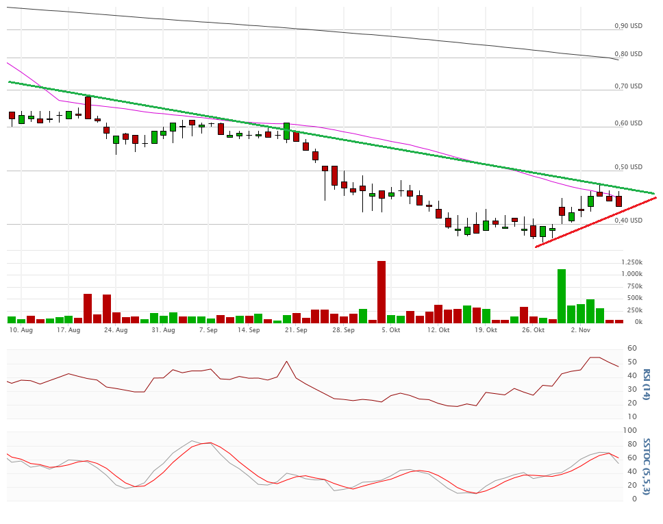The height and width of the screenshot is (524, 663).
Task: Click the 21. Sep date marker
Action: tap(297, 330)
